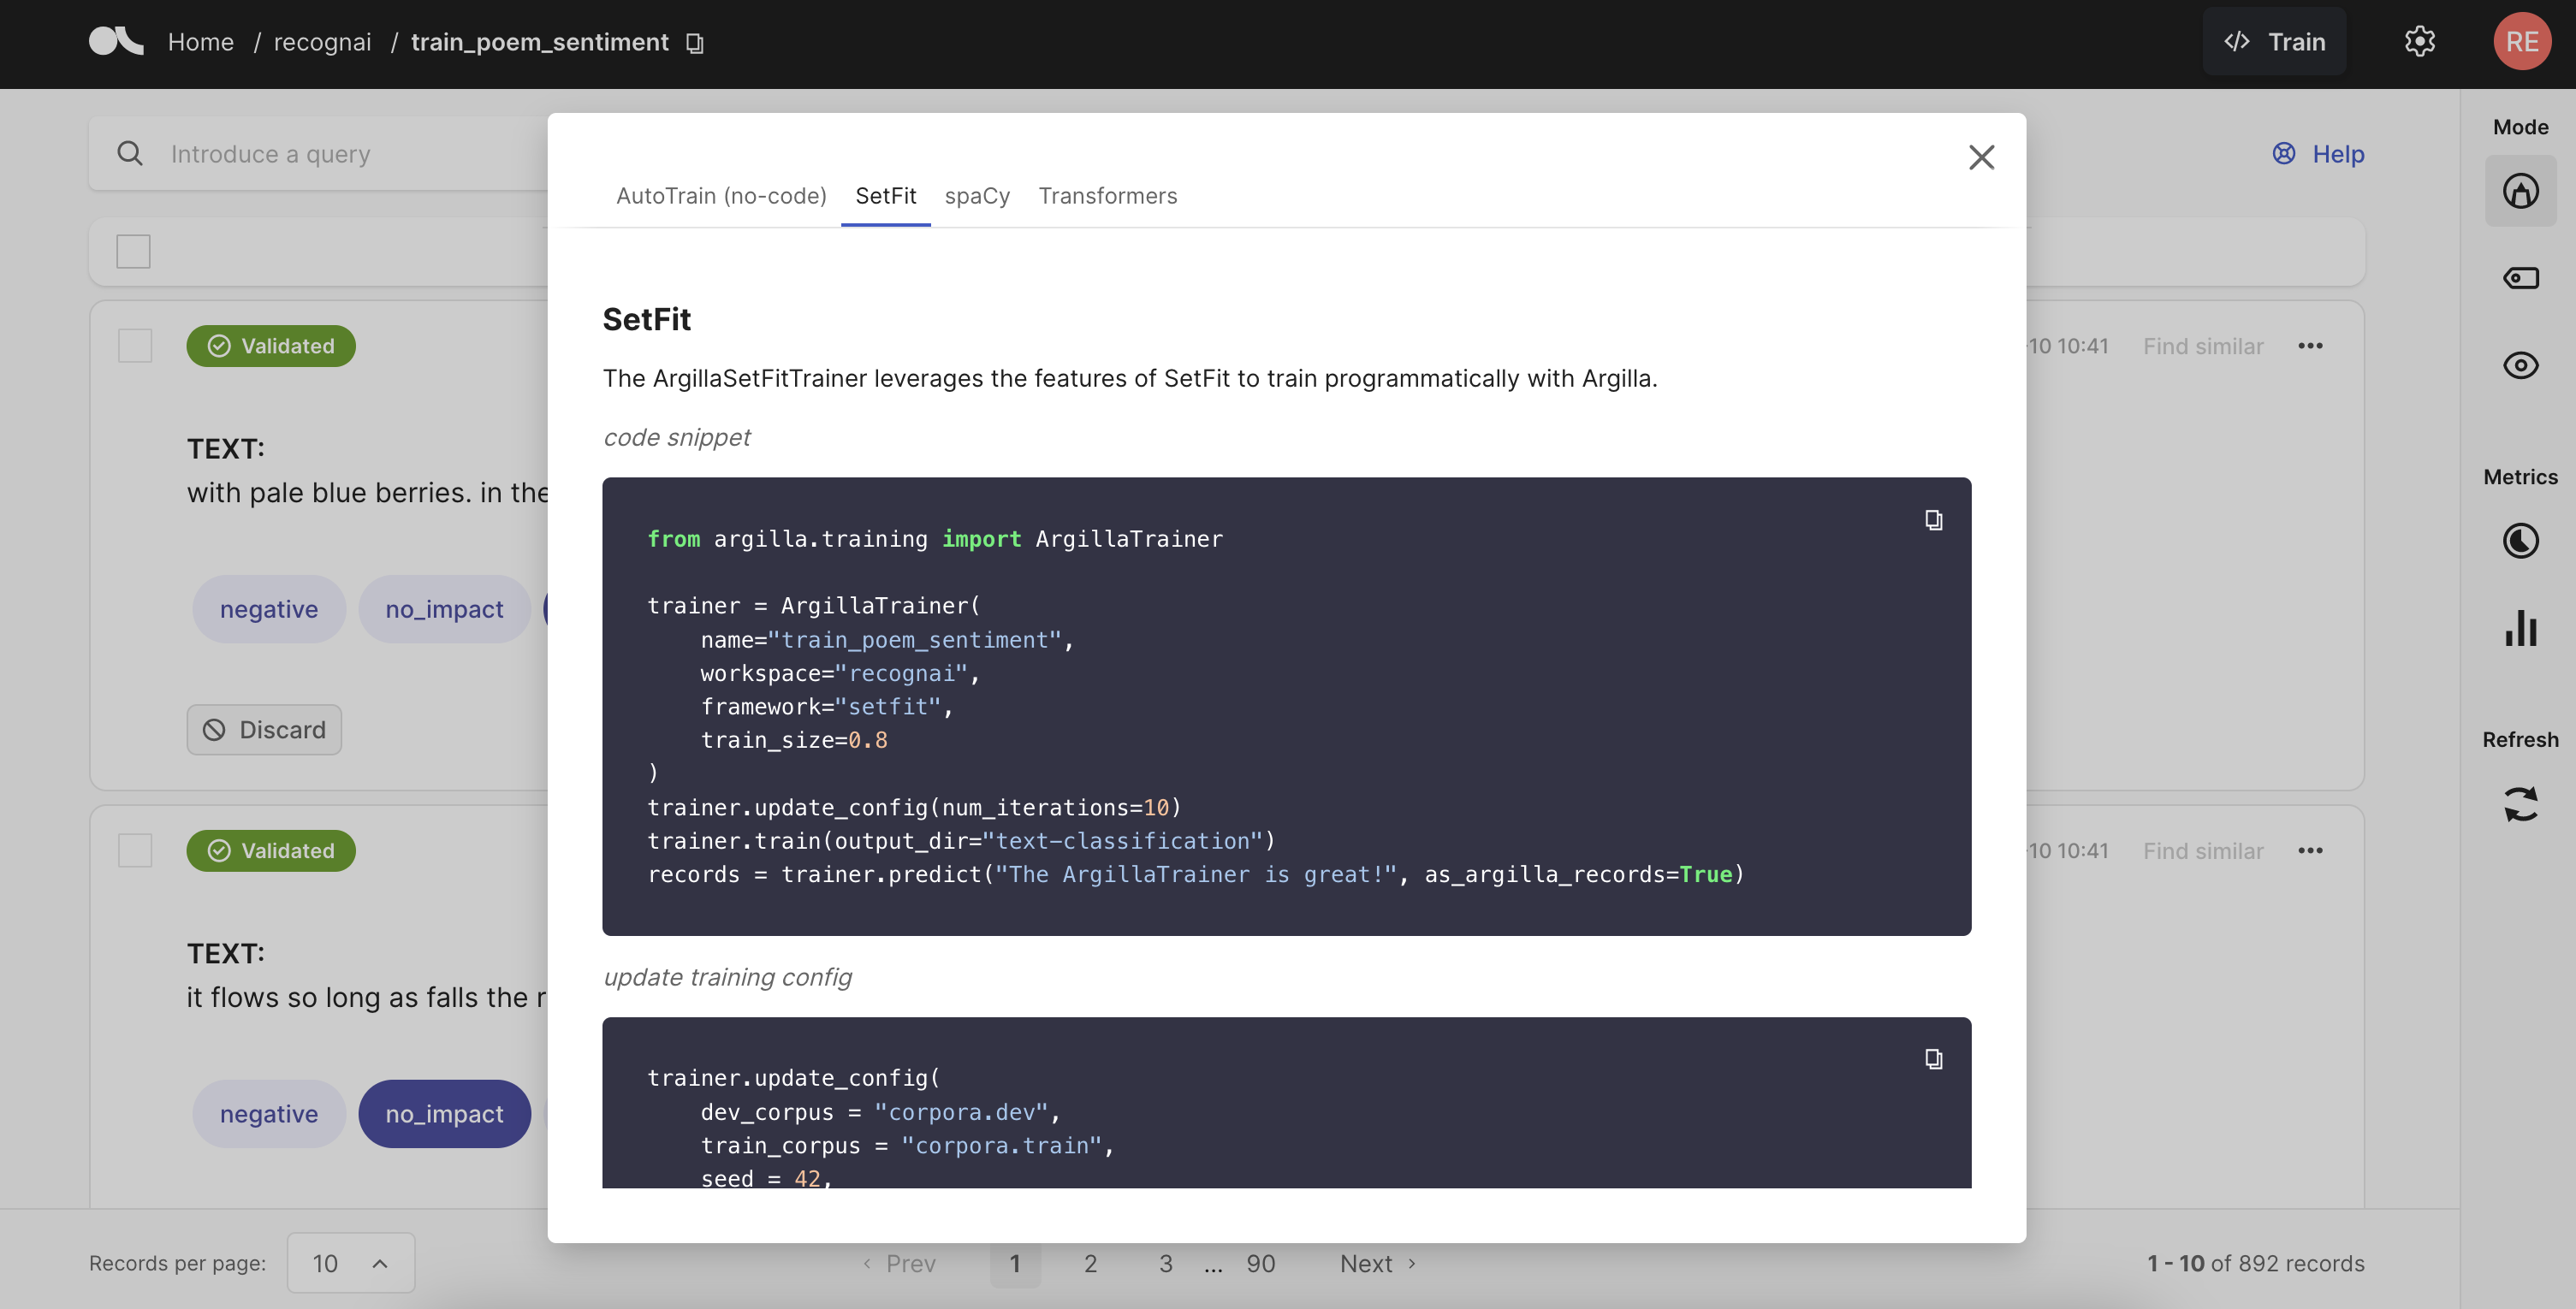Click the first record's Validated badge

(x=271, y=346)
